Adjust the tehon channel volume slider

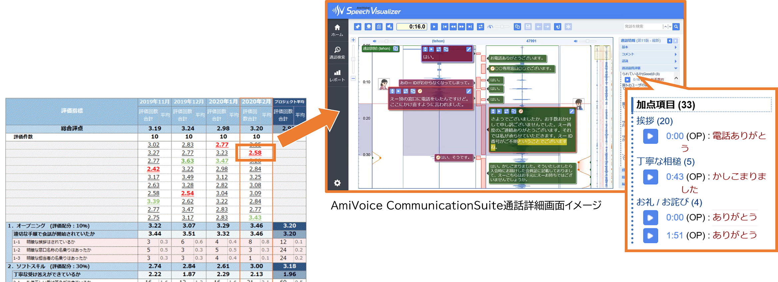tap(386, 41)
